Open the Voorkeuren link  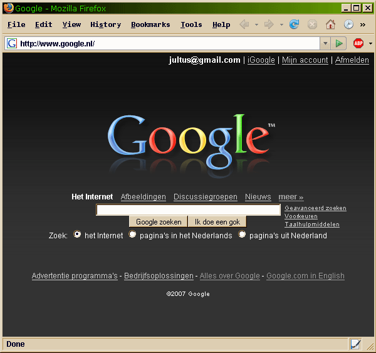tap(301, 216)
